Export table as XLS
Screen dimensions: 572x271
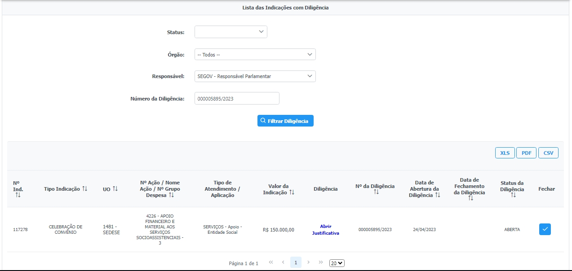pyautogui.click(x=505, y=153)
